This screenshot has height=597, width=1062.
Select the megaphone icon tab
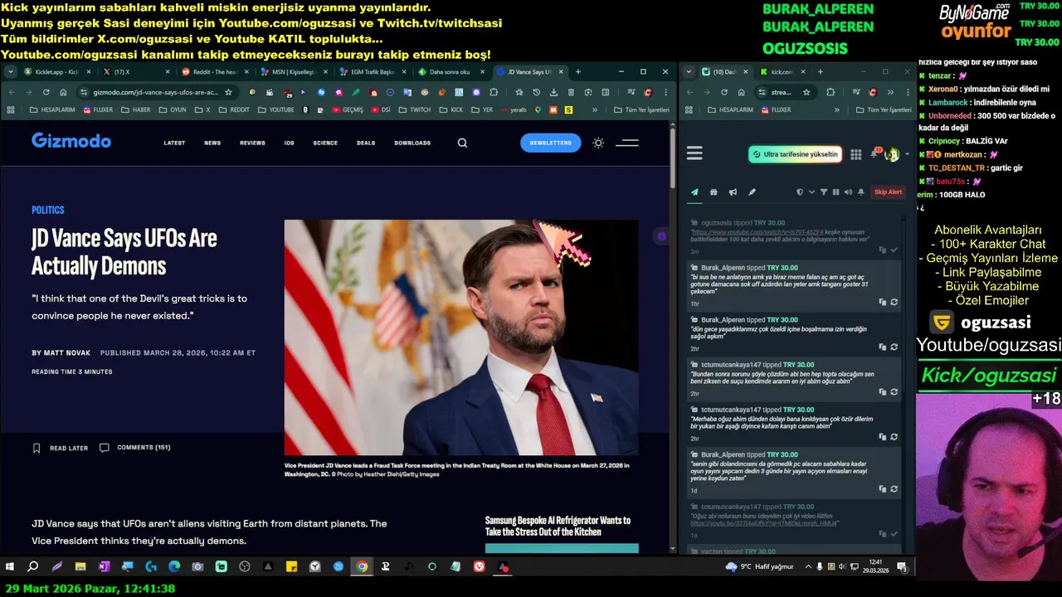point(733,192)
